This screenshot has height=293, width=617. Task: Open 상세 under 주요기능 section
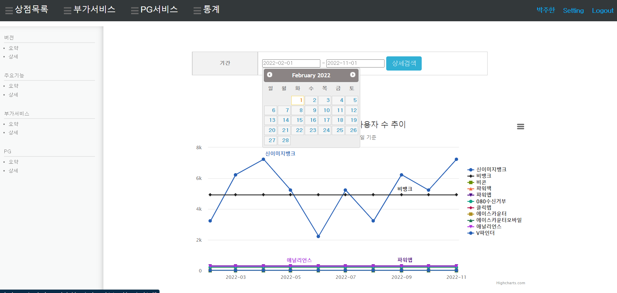click(14, 95)
